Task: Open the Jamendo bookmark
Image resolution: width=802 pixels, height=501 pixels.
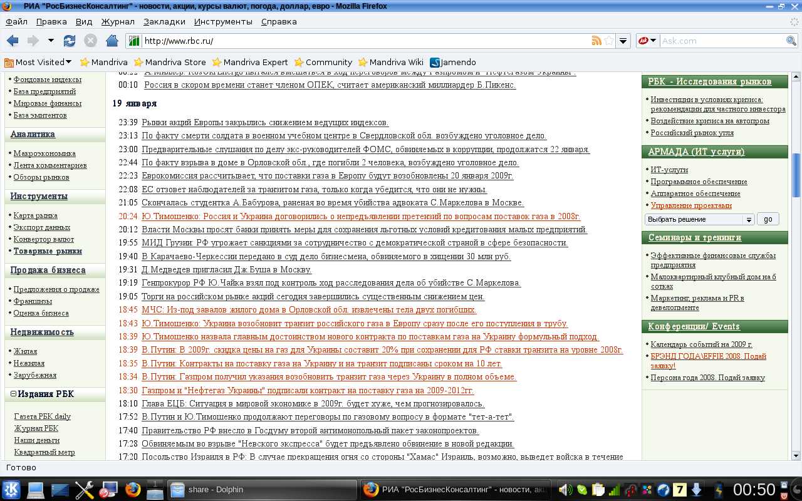Action: (x=453, y=62)
